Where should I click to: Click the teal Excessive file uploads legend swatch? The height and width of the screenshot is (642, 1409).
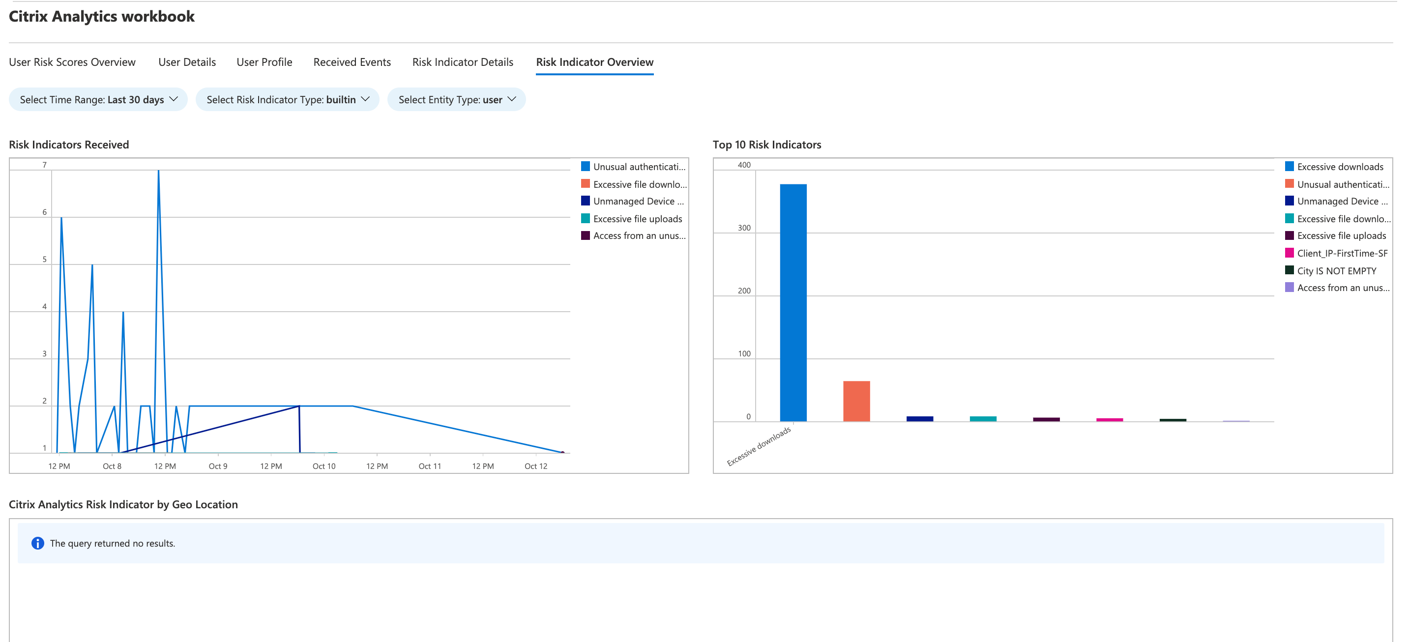coord(585,219)
